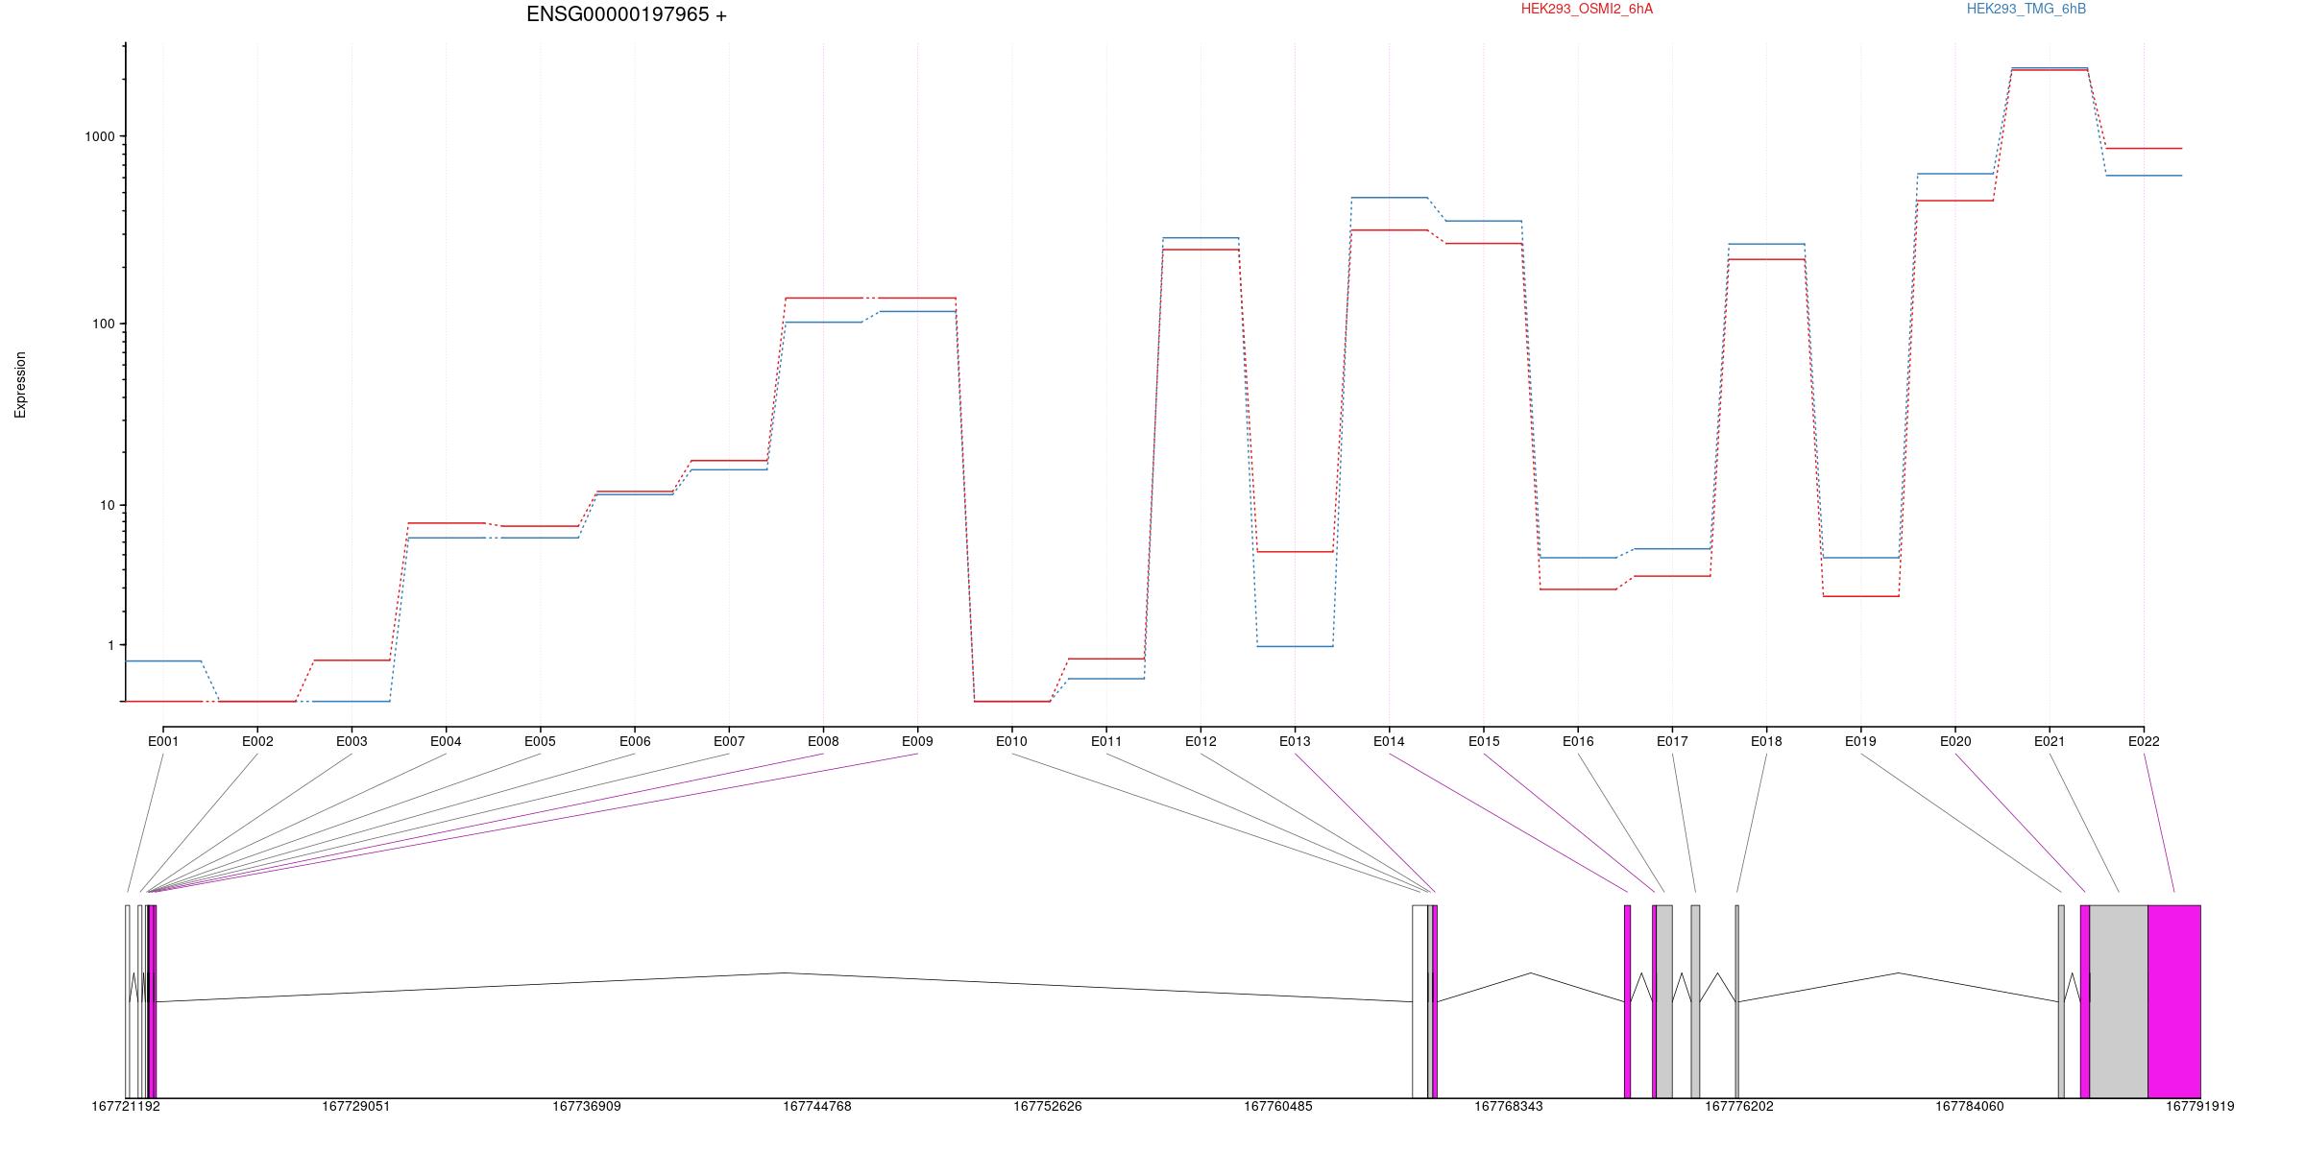Image resolution: width=2305 pixels, height=1152 pixels.
Task: Click the red E019 expression segment
Action: [x=1860, y=596]
